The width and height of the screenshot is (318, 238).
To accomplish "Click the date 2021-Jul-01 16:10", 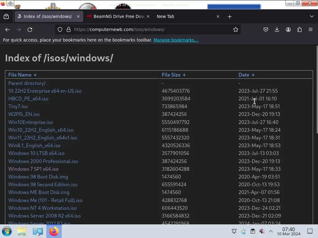I will point(257,99).
